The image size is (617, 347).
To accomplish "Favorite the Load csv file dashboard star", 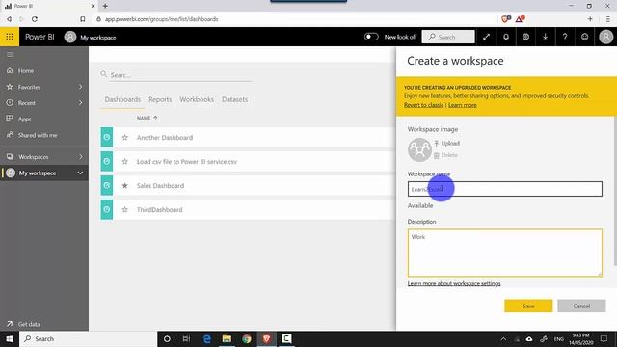I will click(x=124, y=161).
